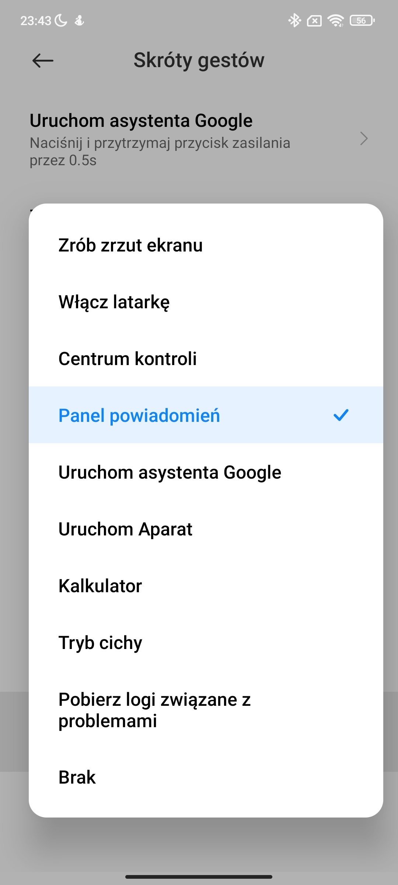Image resolution: width=398 pixels, height=885 pixels.
Task: Choose Tryb cichy option
Action: [206, 643]
